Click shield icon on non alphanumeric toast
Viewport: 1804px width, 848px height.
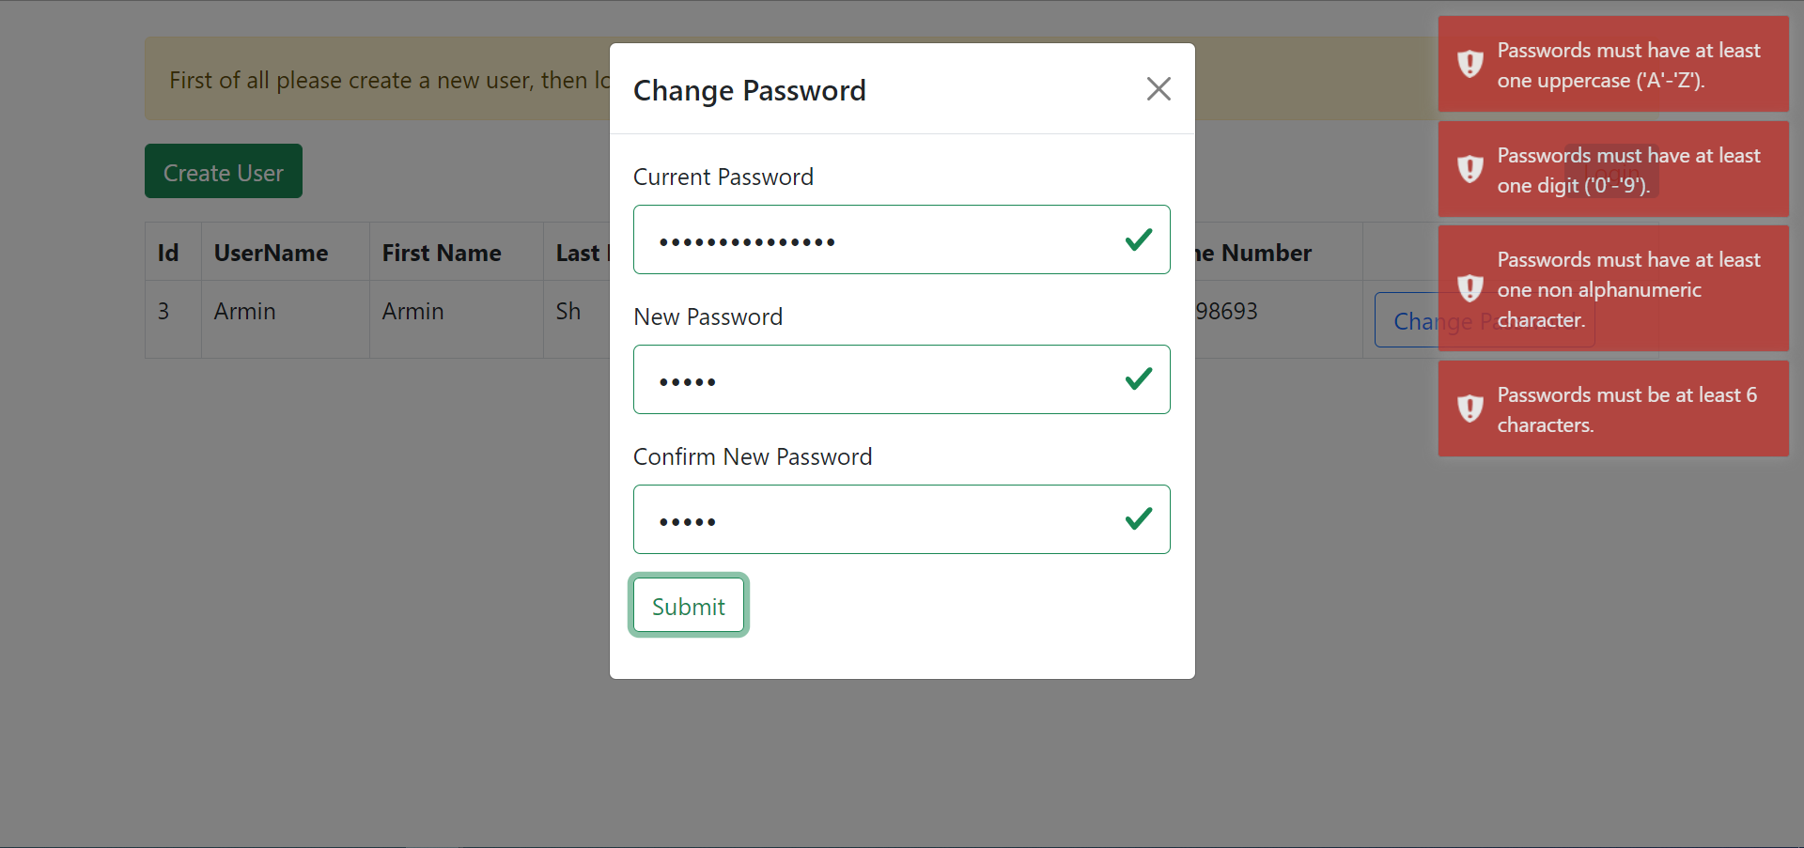1470,288
